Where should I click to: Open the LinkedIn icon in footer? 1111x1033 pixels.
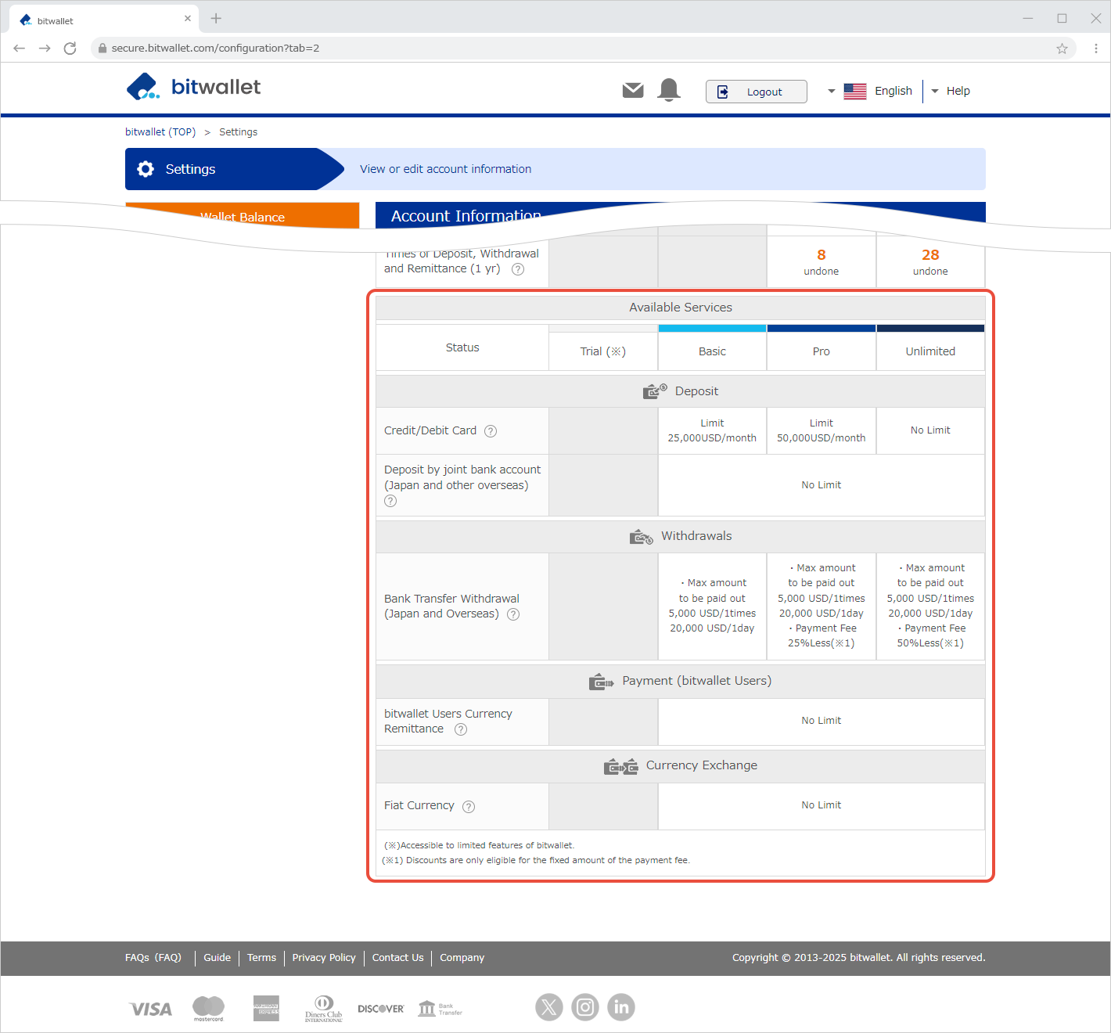coord(621,1007)
